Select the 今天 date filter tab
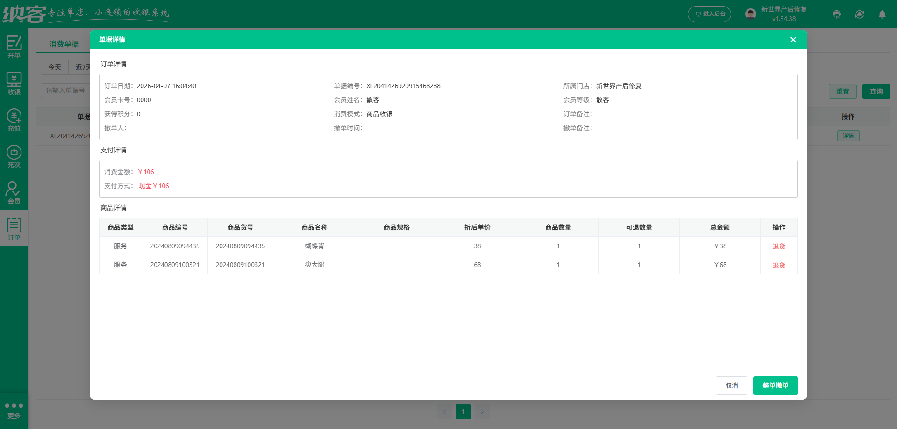 [54, 67]
